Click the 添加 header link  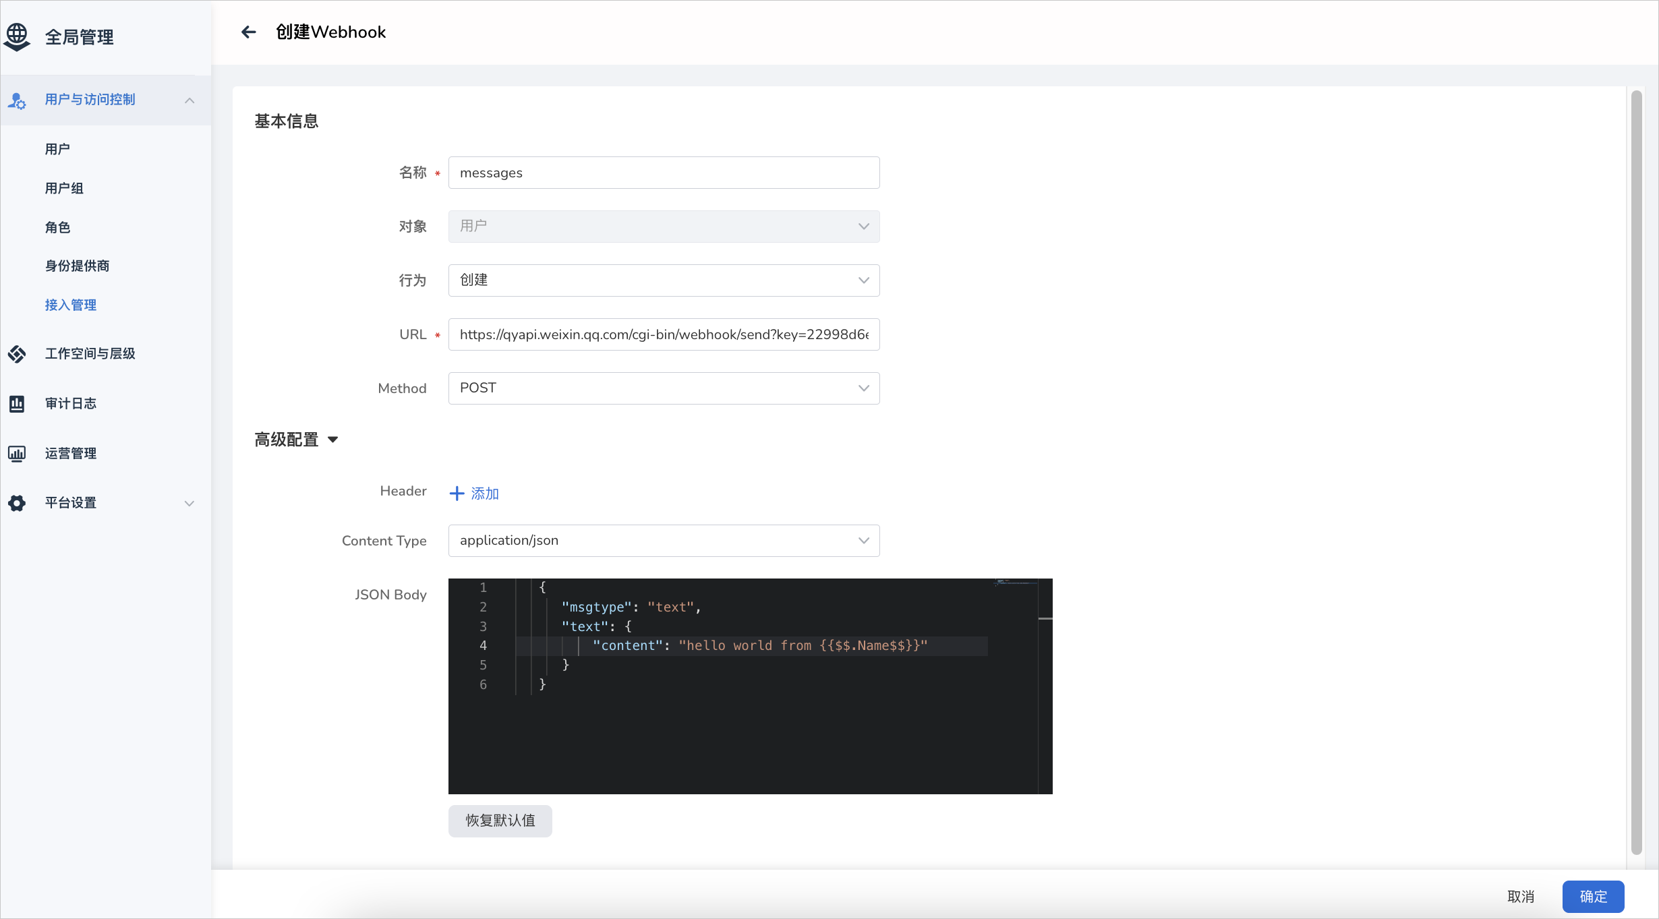[x=485, y=494]
